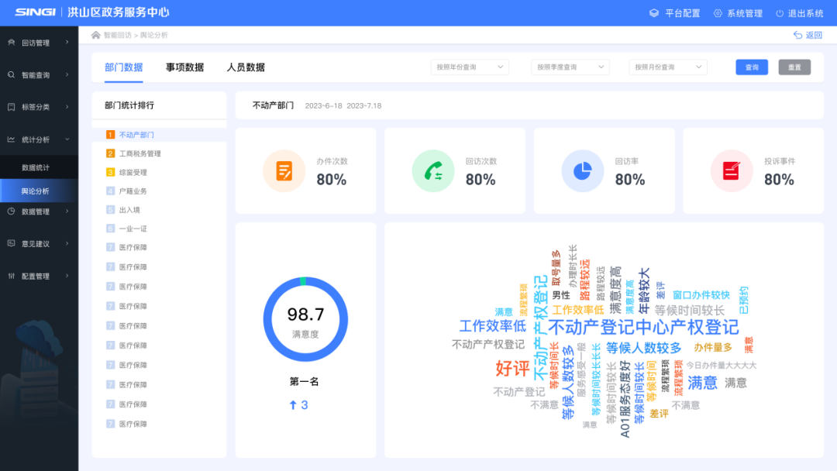
Task: Open the 按照年份查询 dropdown
Action: click(x=470, y=67)
